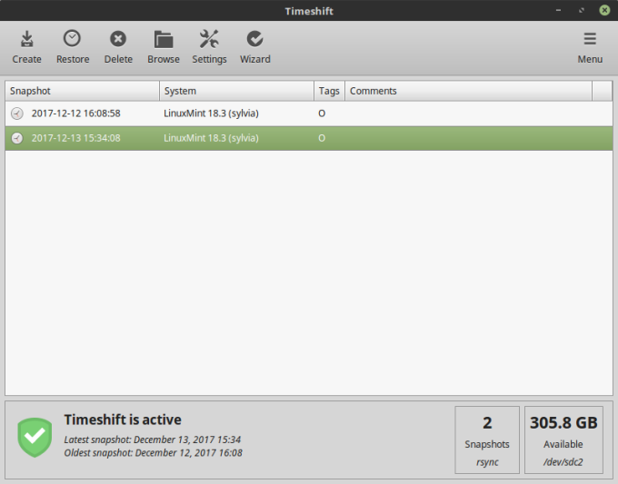Image resolution: width=618 pixels, height=484 pixels.
Task: Click LinuxMint 18.3 cell in 2017-12-12 row
Action: [x=211, y=114]
